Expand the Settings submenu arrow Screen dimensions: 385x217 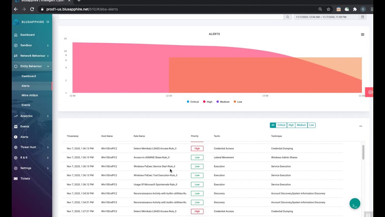coord(48,168)
